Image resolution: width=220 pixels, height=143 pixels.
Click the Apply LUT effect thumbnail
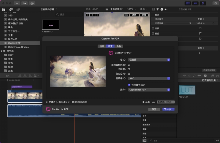(187, 90)
